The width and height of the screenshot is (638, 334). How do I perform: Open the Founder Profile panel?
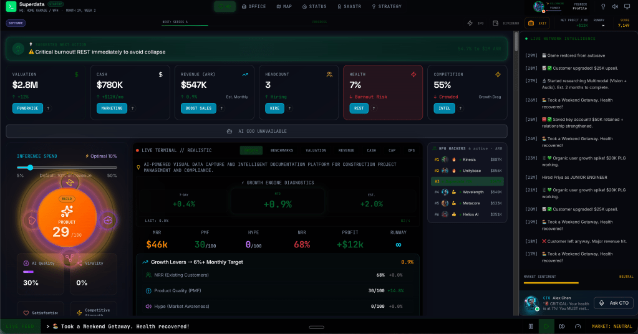point(580,7)
